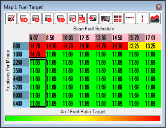The width and height of the screenshot is (166, 128).
Task: Select the 17.01 column header
Action: pyautogui.click(x=153, y=38)
